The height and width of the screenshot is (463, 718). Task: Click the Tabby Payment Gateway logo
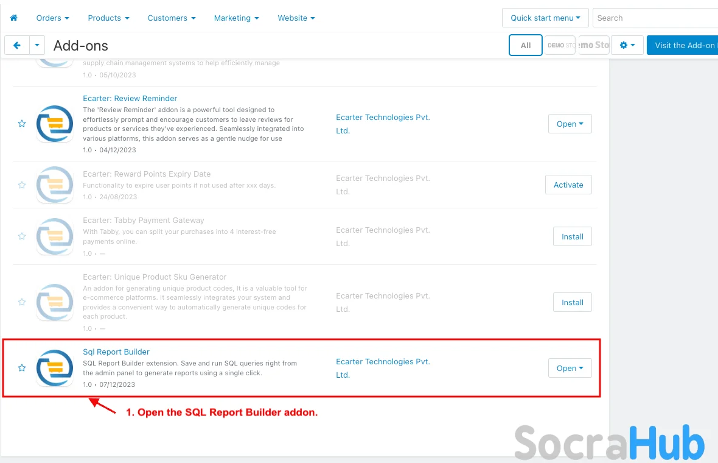click(55, 236)
